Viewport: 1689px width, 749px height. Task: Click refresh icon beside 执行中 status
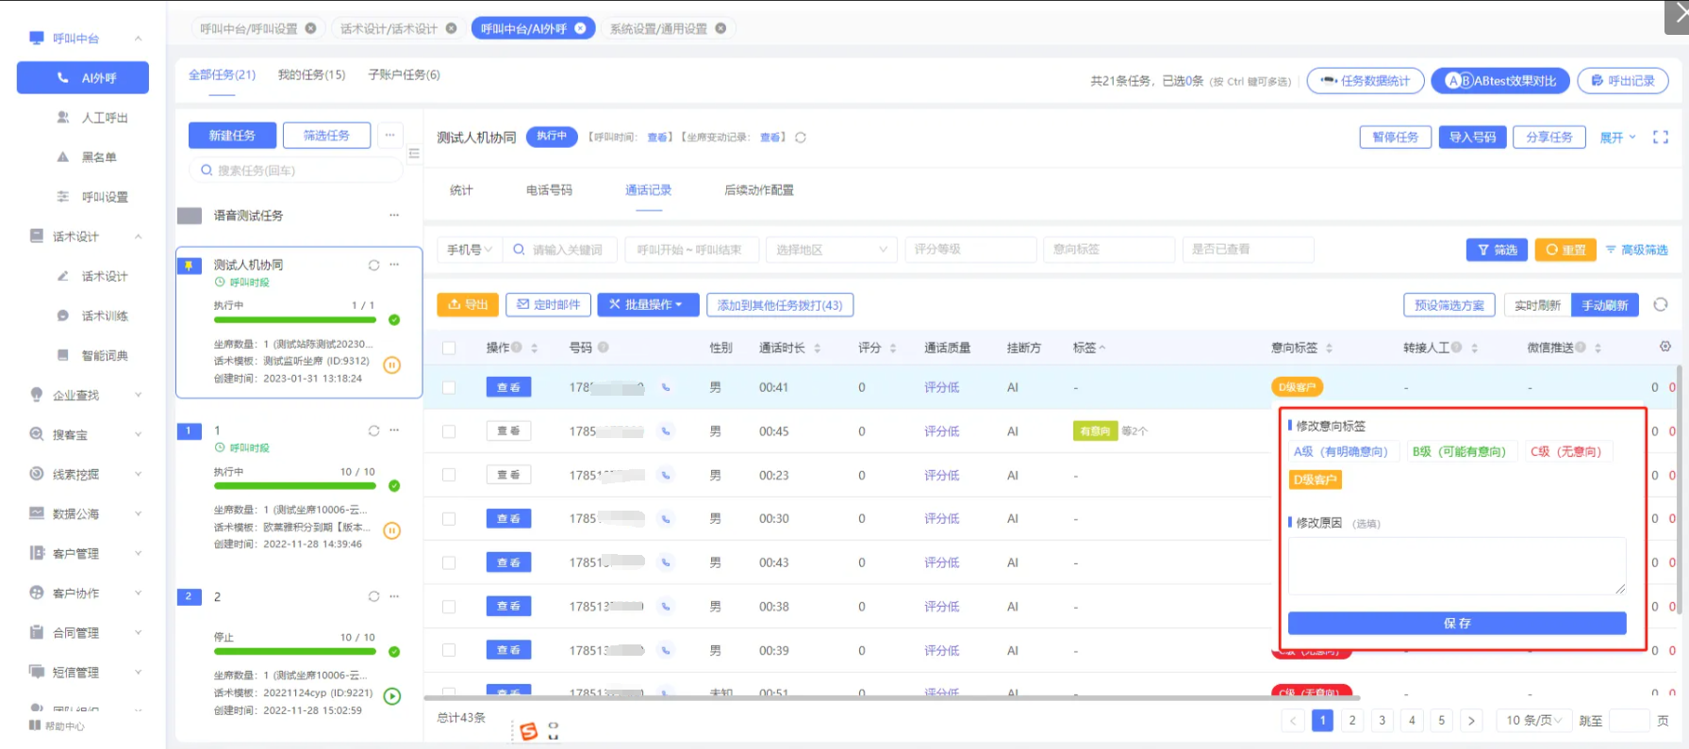point(801,138)
